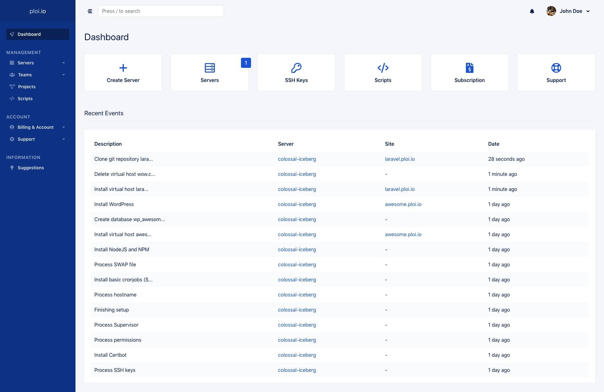Open the Create Server panel

tap(123, 72)
